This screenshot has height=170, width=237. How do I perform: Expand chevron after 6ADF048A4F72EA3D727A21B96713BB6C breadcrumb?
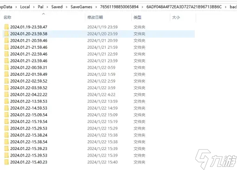click(x=226, y=7)
